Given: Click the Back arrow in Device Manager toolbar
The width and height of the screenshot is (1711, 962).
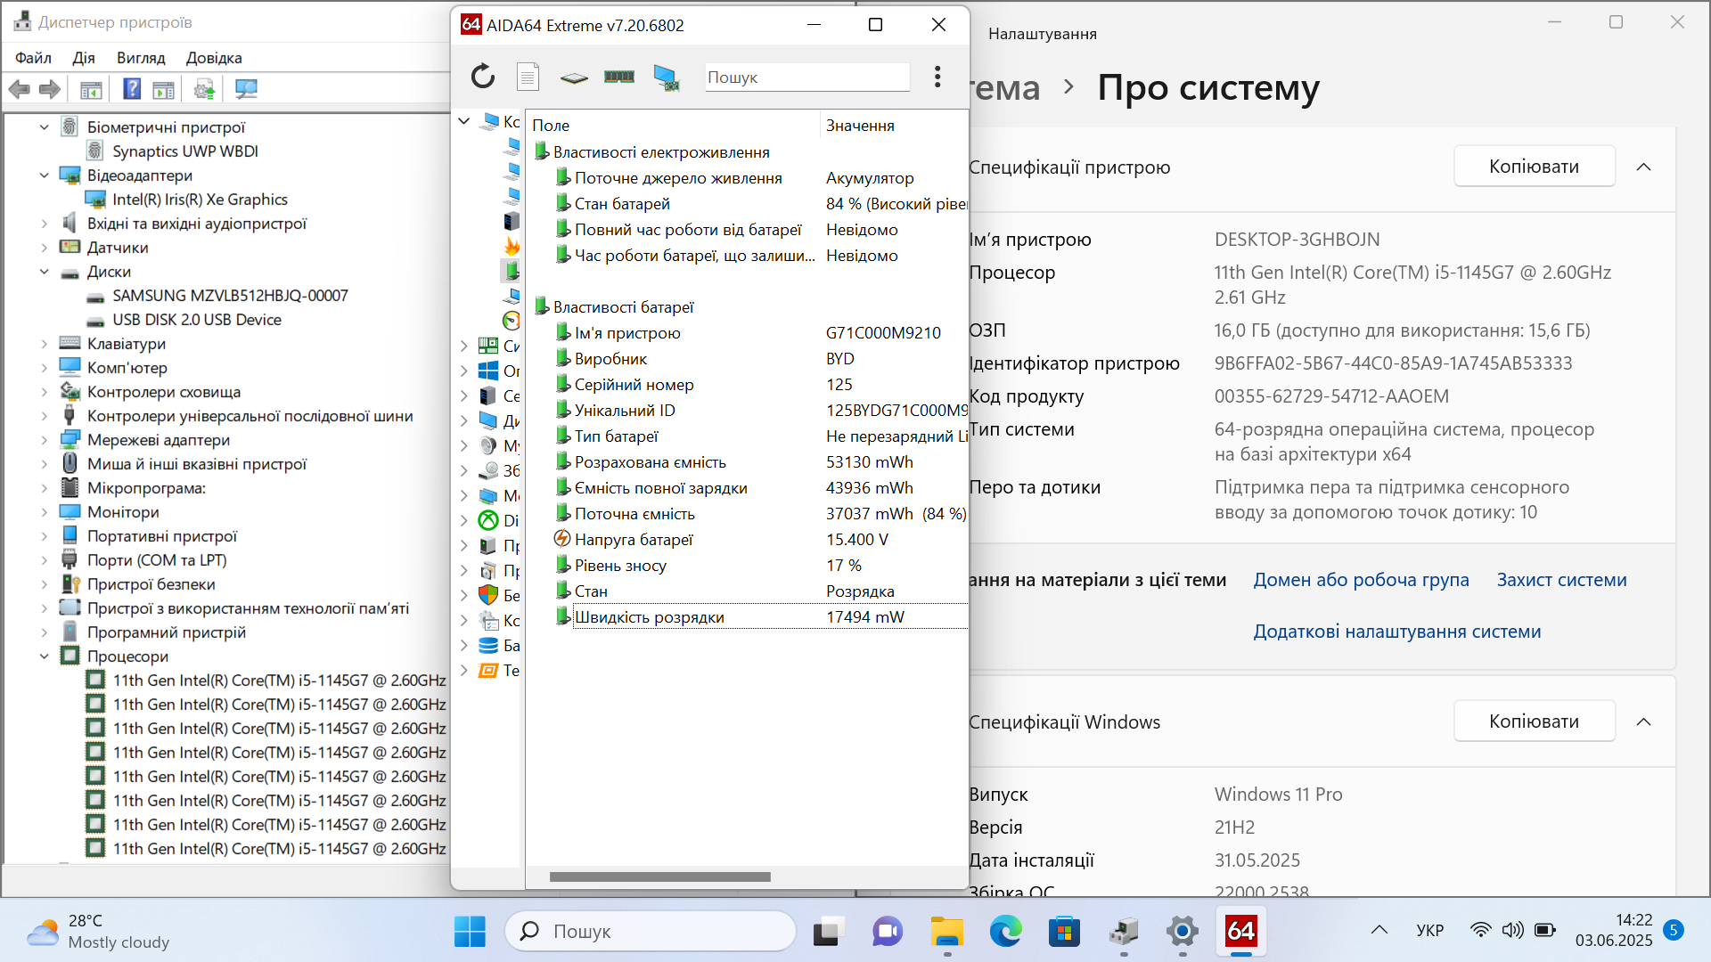Looking at the screenshot, I should click(20, 89).
